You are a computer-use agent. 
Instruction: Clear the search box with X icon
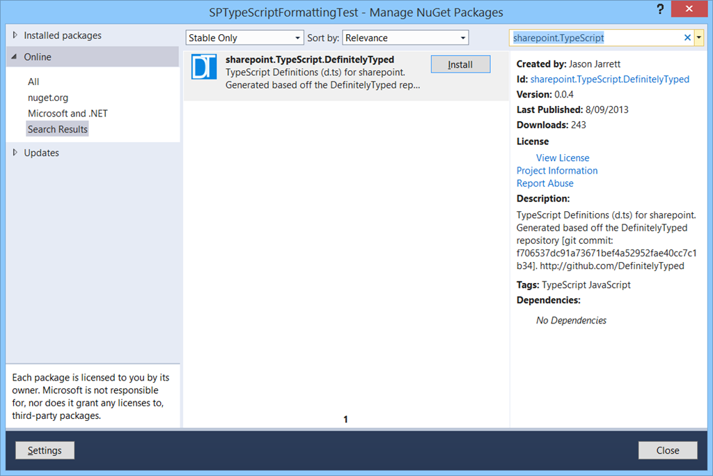tap(687, 38)
